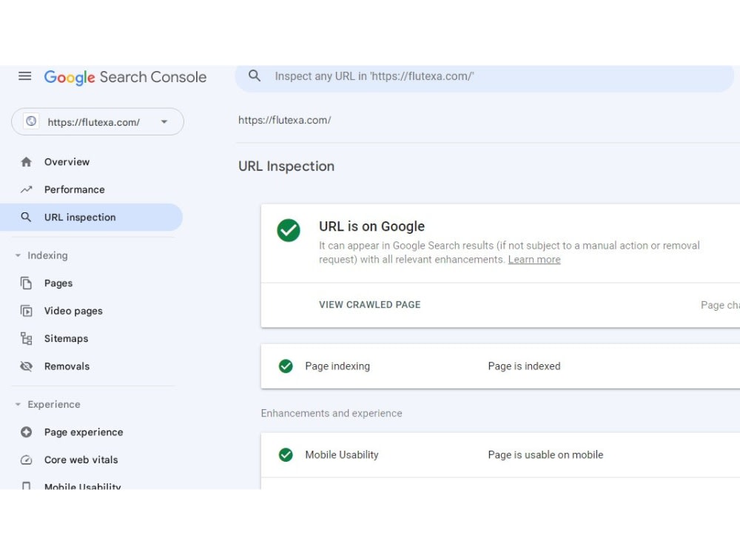Click the 'Enhancements and experience' label

click(x=332, y=414)
